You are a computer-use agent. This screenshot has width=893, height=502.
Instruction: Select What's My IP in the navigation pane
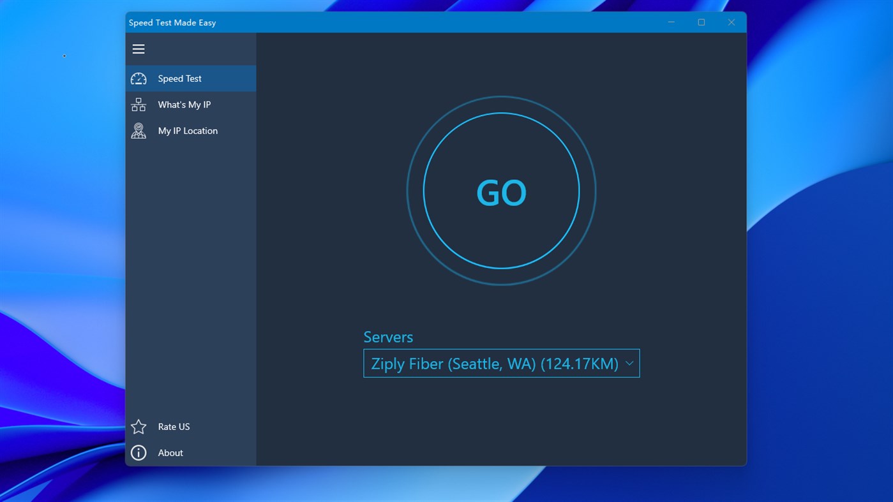click(184, 104)
